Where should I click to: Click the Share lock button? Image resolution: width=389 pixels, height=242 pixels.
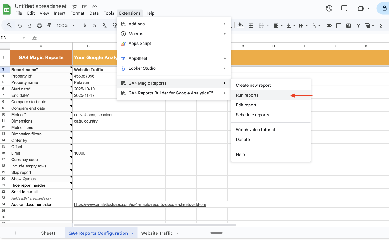pos(383,9)
